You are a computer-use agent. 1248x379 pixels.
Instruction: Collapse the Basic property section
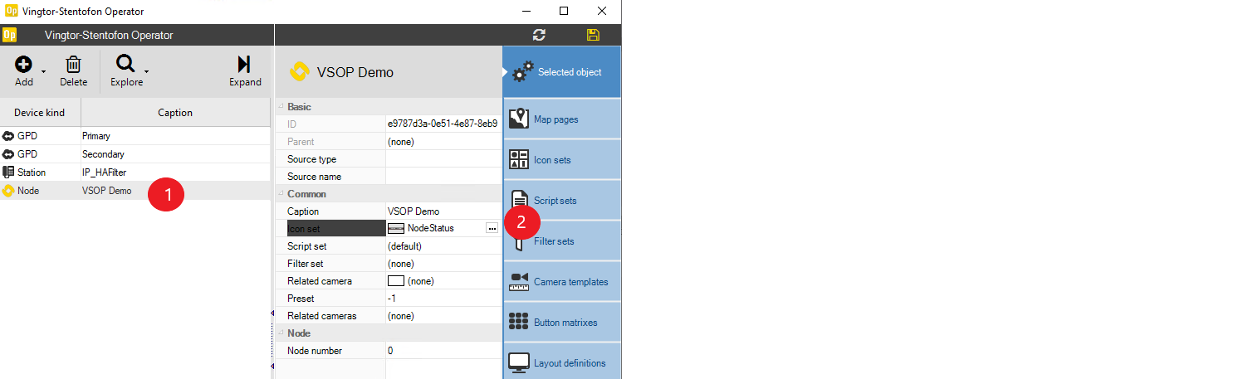[281, 107]
